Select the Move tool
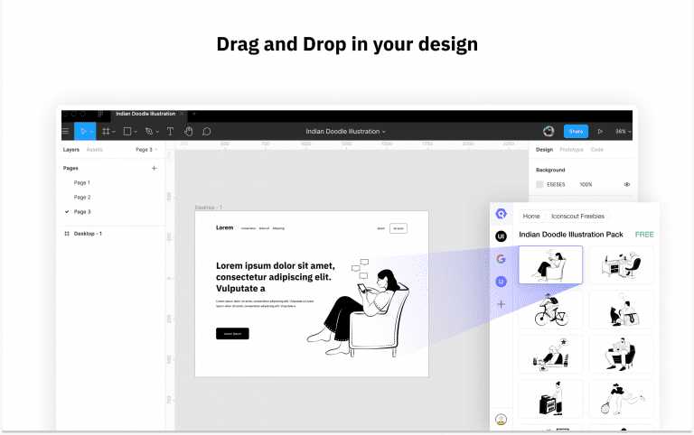 pos(83,131)
